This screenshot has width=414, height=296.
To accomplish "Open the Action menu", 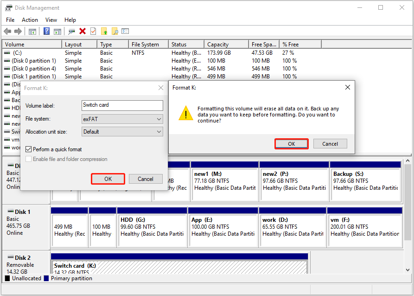I will coord(29,19).
